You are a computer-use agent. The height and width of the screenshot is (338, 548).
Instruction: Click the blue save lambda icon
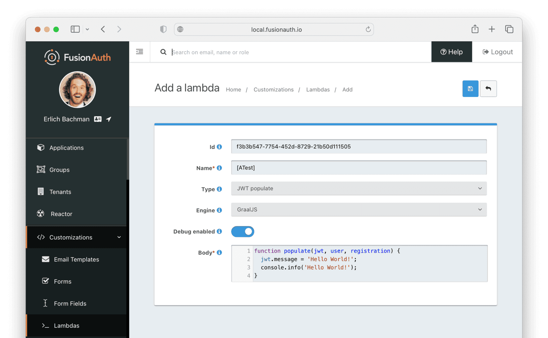470,89
